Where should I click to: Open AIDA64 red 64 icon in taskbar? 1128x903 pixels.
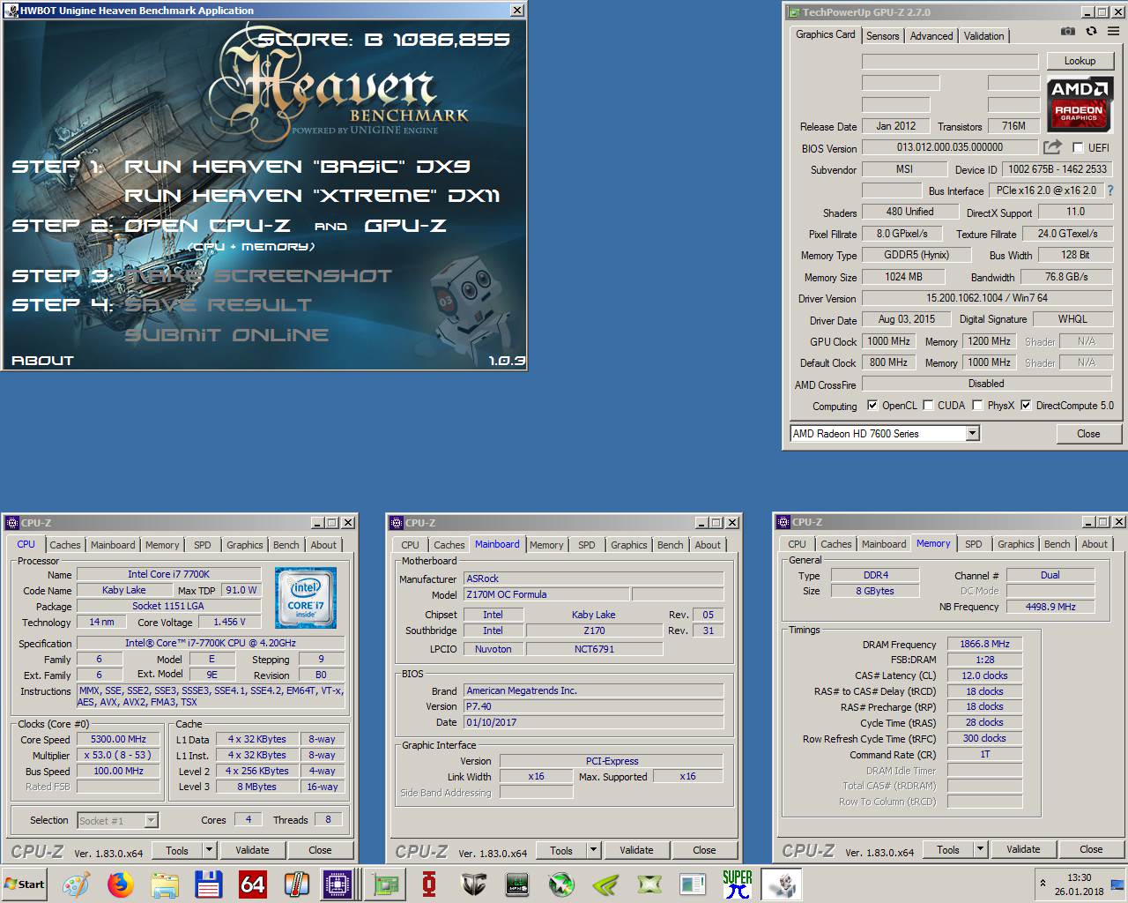click(252, 884)
